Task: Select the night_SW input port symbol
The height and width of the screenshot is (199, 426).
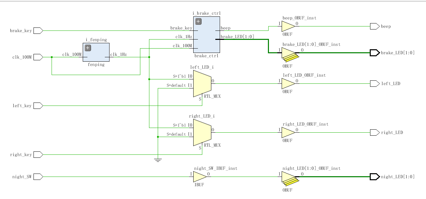Action: (x=38, y=177)
